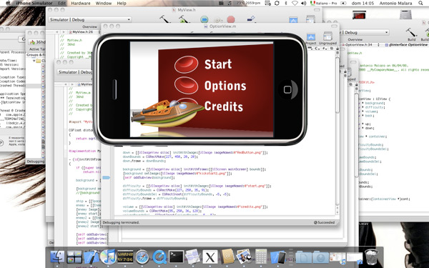The height and width of the screenshot is (268, 429).
Task: Click the dom 14:05 clock in the menu bar
Action: click(x=363, y=4)
